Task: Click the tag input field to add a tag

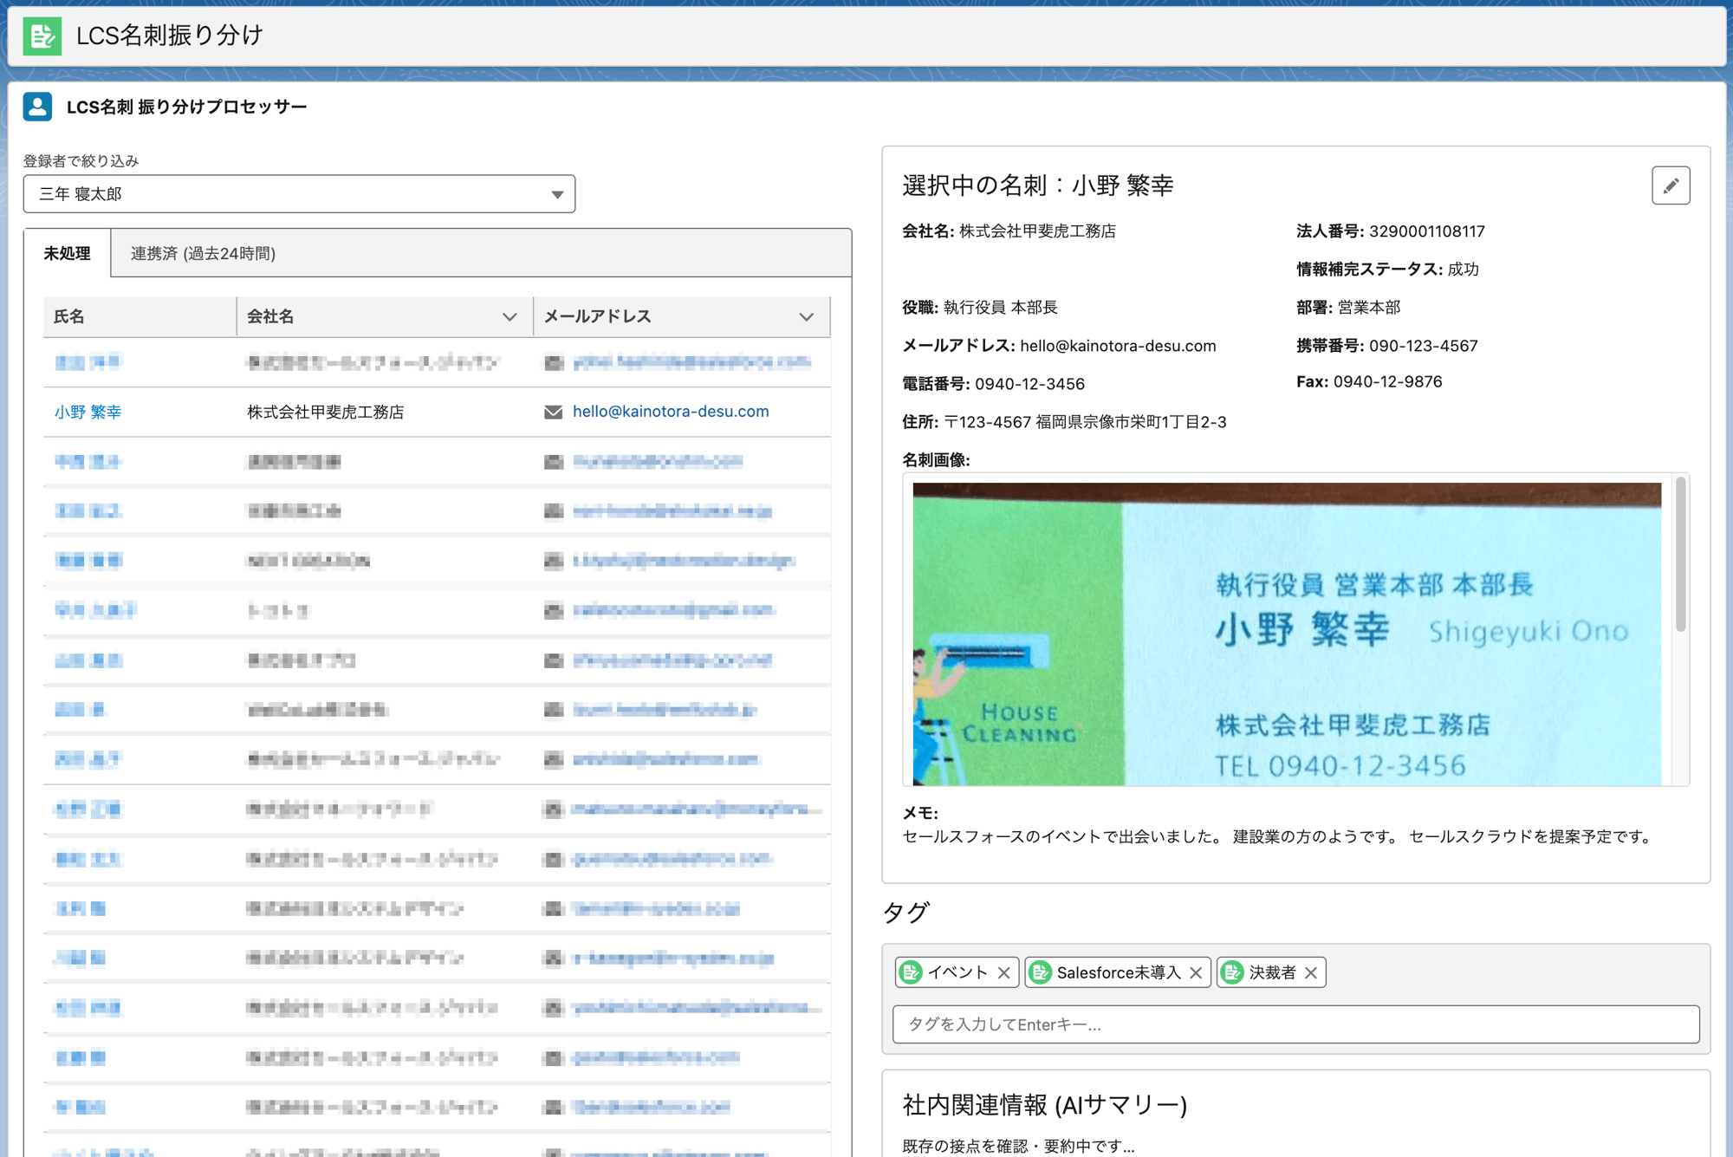Action: click(x=1291, y=1024)
